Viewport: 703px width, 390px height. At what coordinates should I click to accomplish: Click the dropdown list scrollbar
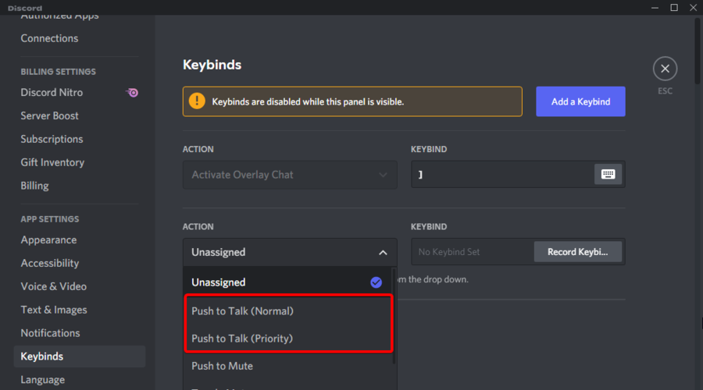(x=394, y=316)
